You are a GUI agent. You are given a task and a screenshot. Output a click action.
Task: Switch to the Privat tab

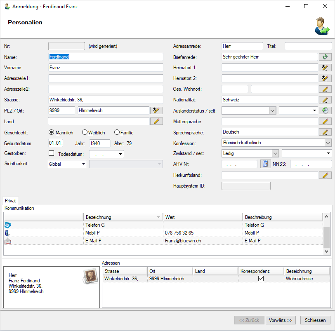(10, 201)
